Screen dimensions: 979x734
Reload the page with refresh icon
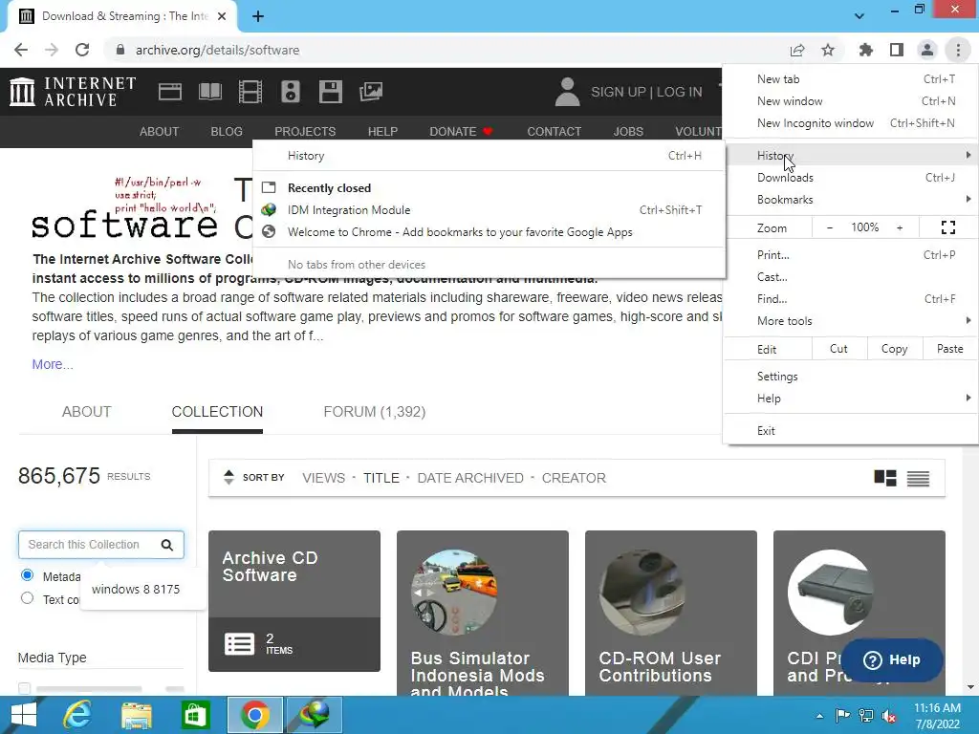[x=82, y=50]
